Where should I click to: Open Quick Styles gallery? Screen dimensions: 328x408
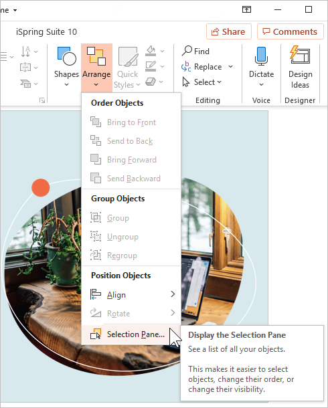pyautogui.click(x=127, y=68)
